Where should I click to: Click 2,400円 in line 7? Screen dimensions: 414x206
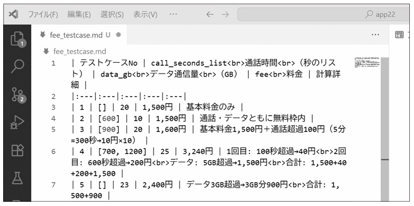[157, 185]
